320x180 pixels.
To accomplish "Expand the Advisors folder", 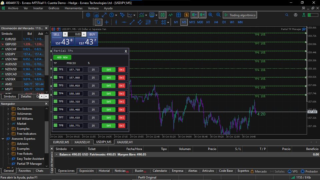I will click(x=8, y=144).
